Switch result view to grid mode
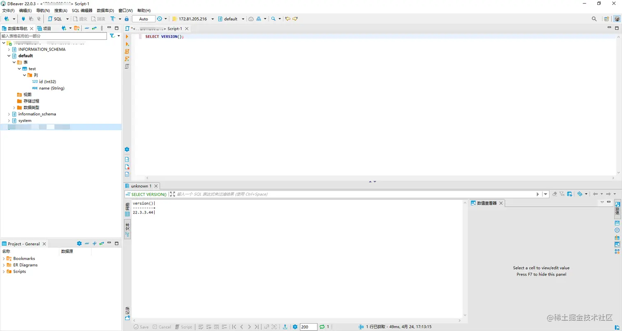 pos(128,209)
